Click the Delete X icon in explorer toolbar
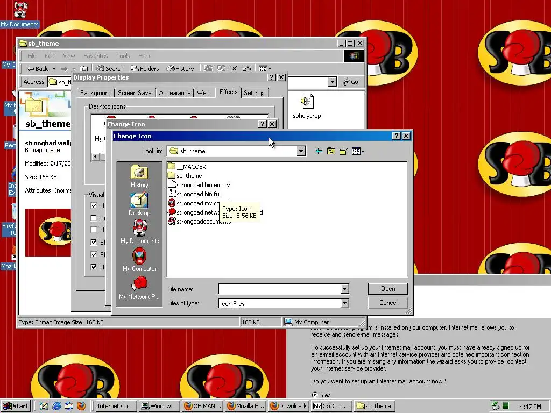The width and height of the screenshot is (551, 413). [x=234, y=68]
